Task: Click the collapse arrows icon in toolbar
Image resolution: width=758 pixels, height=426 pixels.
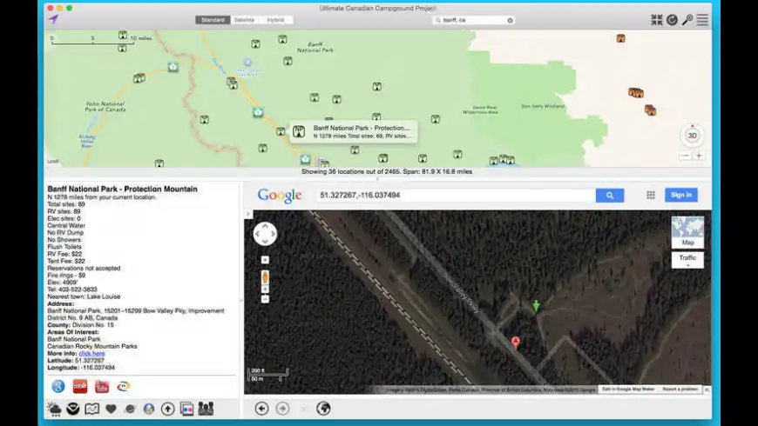Action: point(656,20)
